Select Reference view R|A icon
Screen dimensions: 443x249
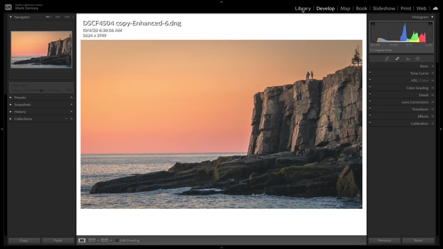(x=92, y=241)
